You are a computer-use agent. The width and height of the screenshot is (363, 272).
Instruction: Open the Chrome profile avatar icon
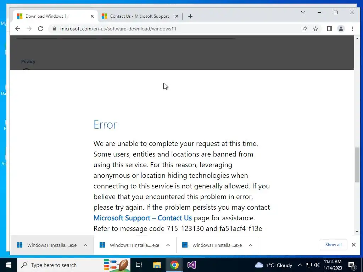click(x=341, y=29)
